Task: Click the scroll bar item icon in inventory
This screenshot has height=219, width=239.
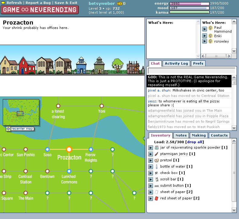Action: [x=156, y=179]
